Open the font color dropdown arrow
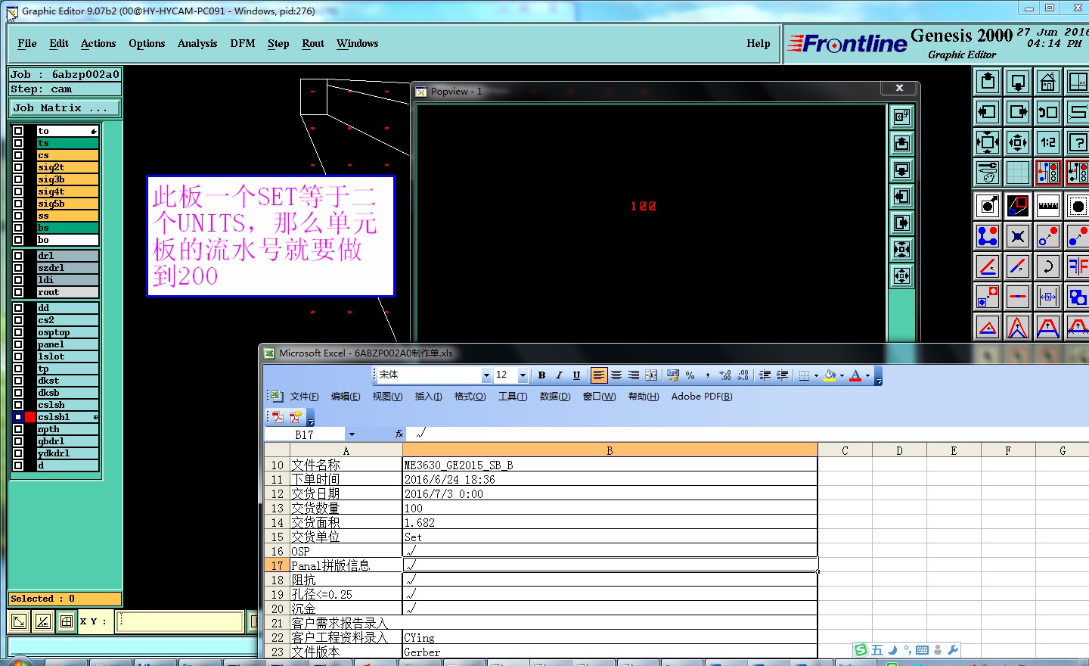The height and width of the screenshot is (666, 1089). point(867,375)
